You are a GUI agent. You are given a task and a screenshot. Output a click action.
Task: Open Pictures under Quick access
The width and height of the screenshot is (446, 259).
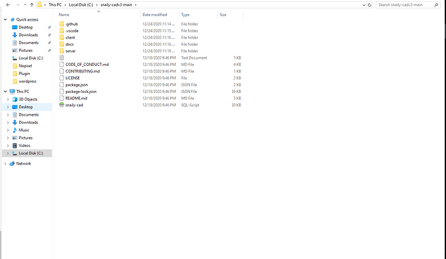tap(26, 50)
